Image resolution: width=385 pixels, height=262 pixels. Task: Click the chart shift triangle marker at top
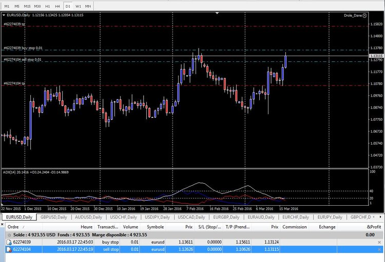pyautogui.click(x=218, y=14)
